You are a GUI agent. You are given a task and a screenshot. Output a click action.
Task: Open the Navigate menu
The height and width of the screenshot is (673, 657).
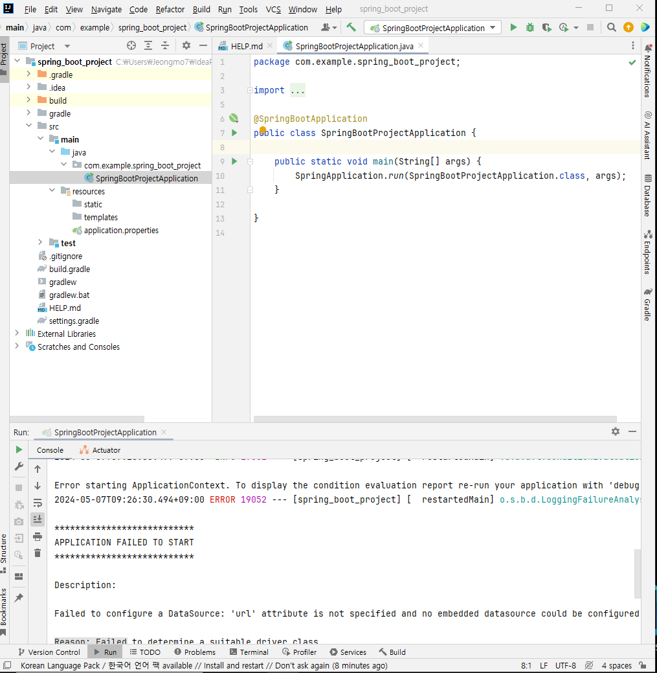pyautogui.click(x=106, y=9)
